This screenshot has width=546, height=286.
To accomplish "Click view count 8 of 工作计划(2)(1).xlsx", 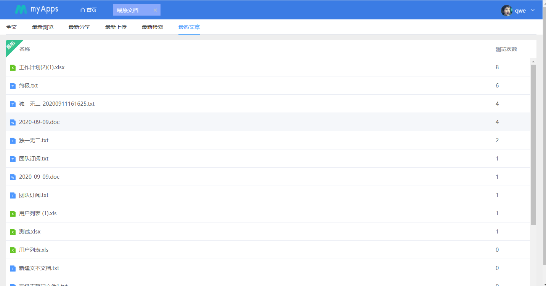I will coord(497,67).
